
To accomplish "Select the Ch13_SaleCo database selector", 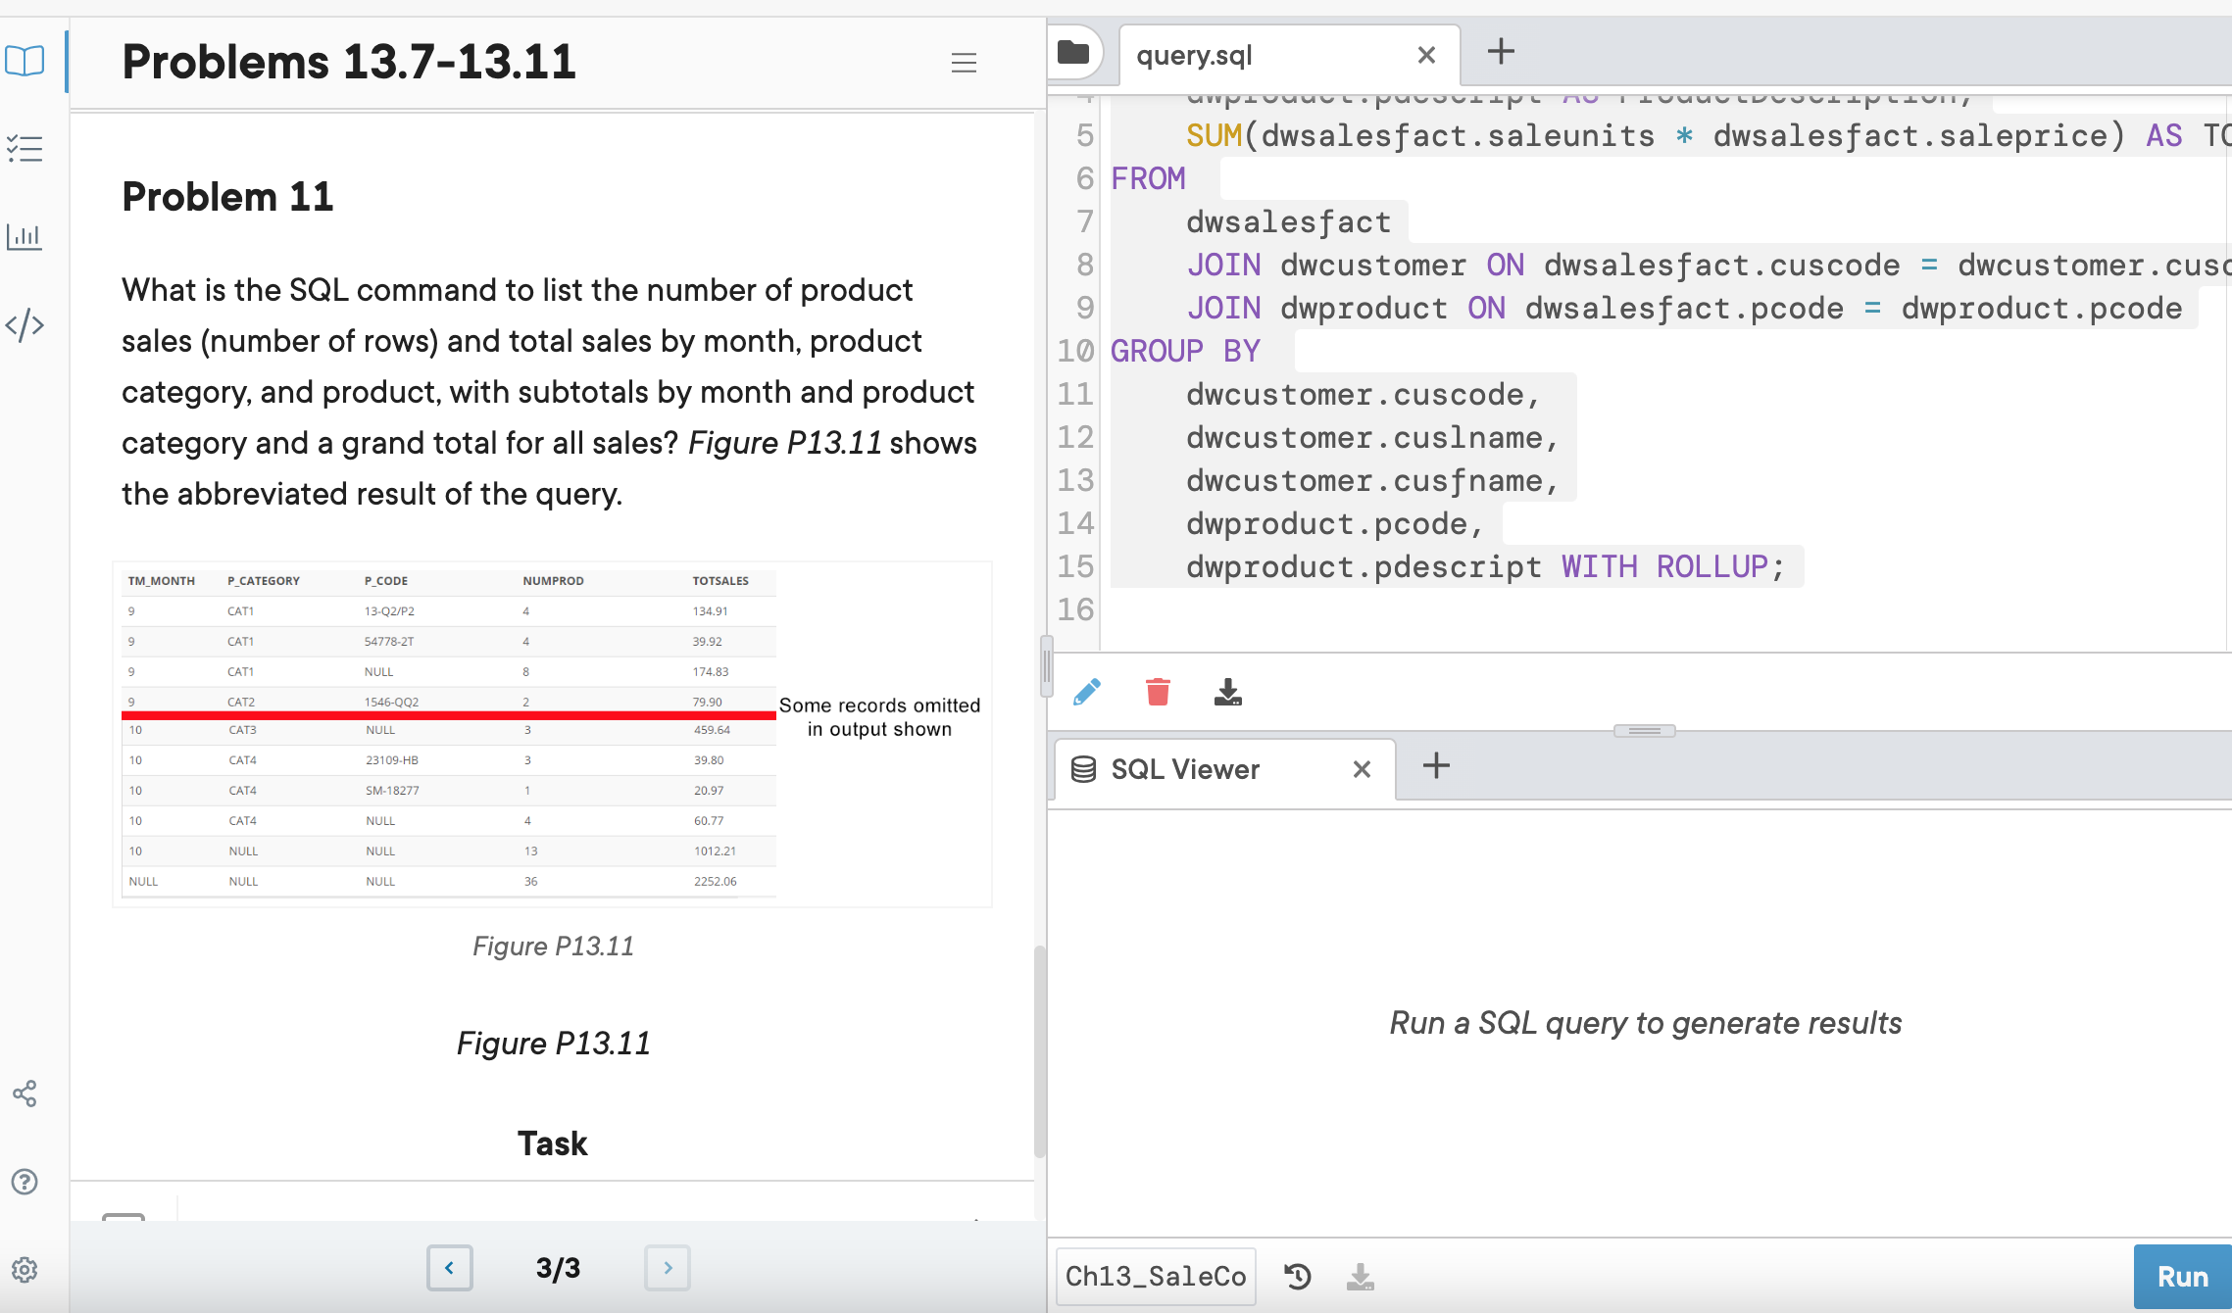I will pos(1155,1276).
